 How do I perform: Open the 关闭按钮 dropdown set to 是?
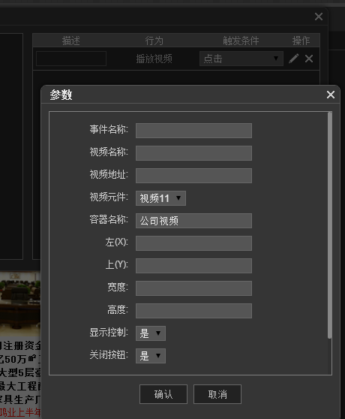pos(151,356)
